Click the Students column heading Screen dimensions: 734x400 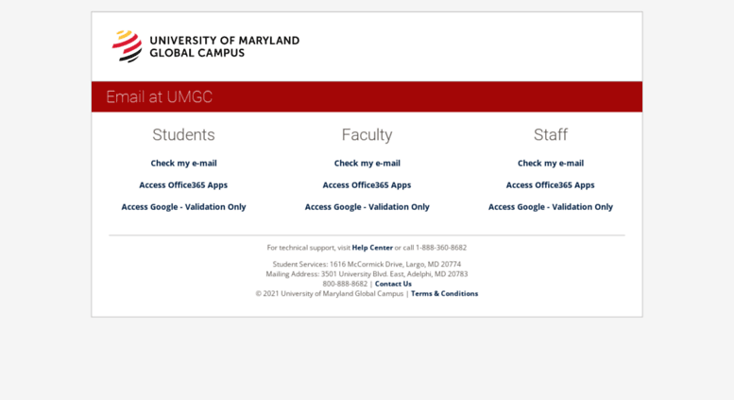(183, 135)
